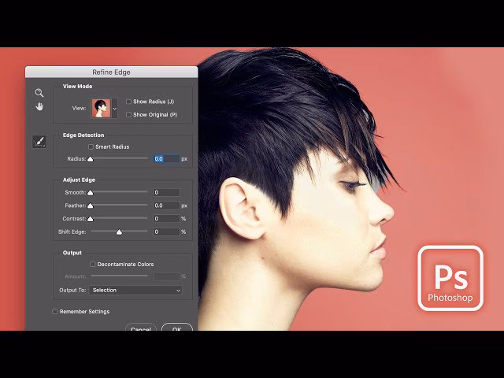Screen dimensions: 504x378
Task: Toggle the Smart Radius checkbox
Action: [x=91, y=147]
